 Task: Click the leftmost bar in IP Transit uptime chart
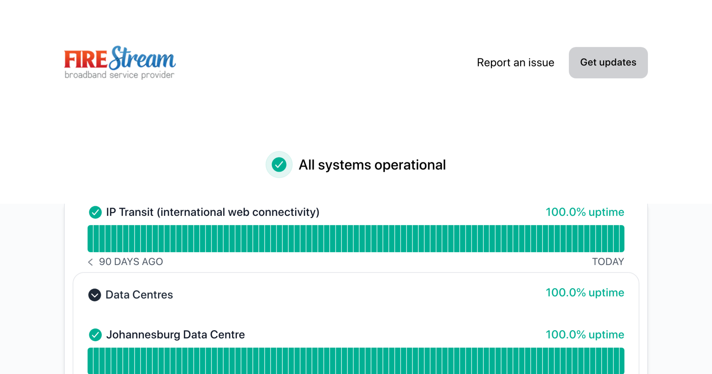pyautogui.click(x=90, y=239)
